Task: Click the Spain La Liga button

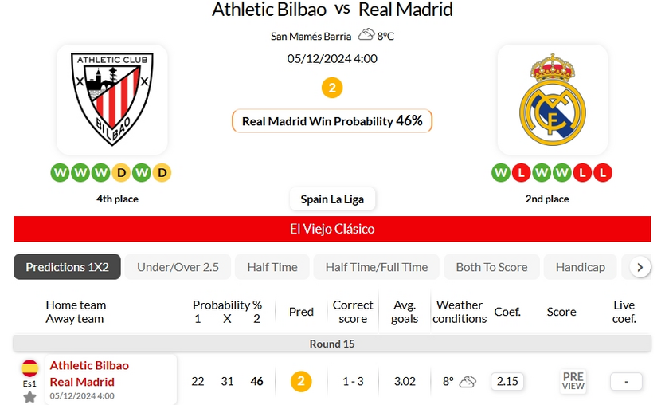Action: pos(332,199)
